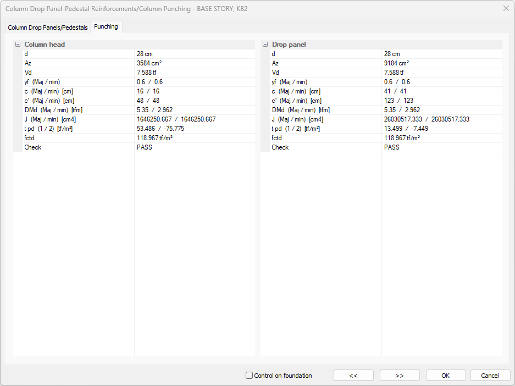Click the previous << button
The width and height of the screenshot is (515, 386).
pos(353,376)
